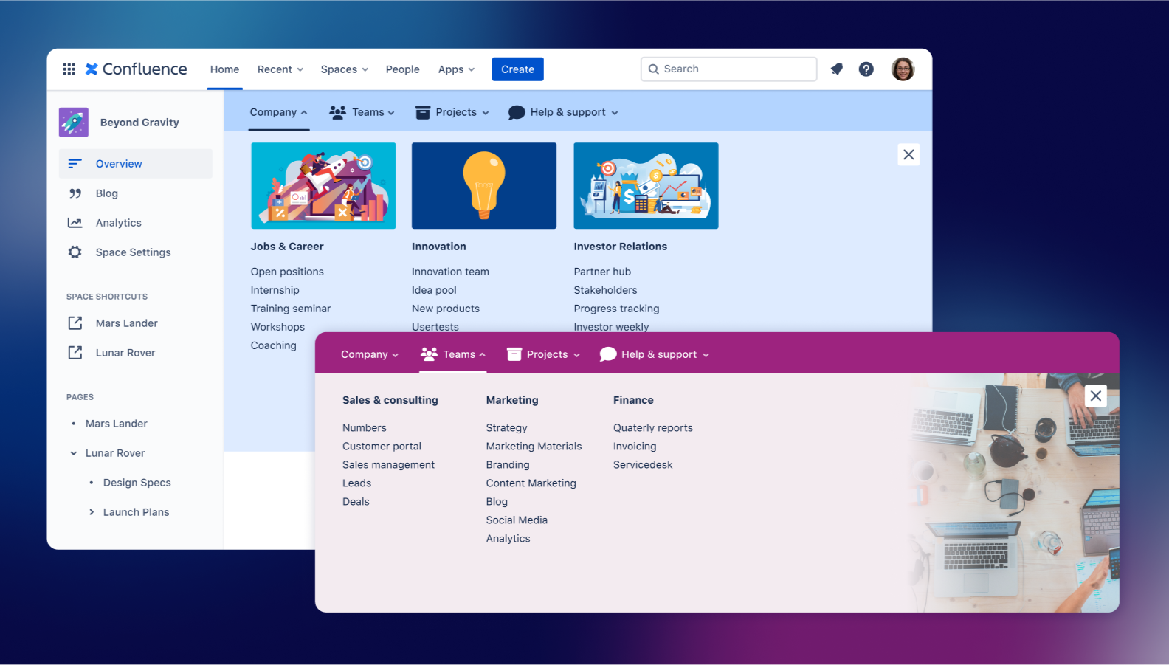Close the purple Teams mega menu
The width and height of the screenshot is (1169, 665).
point(1096,396)
